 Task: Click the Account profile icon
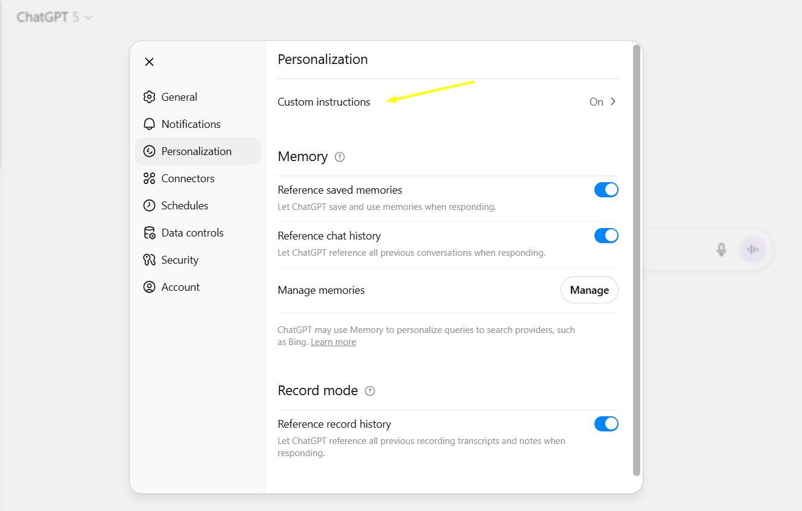[149, 287]
